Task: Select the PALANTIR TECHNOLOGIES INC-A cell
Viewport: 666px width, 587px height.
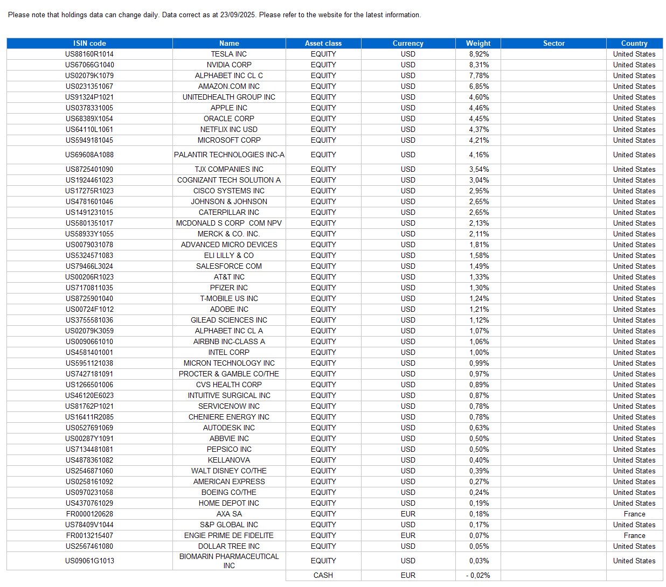Action: pos(229,155)
